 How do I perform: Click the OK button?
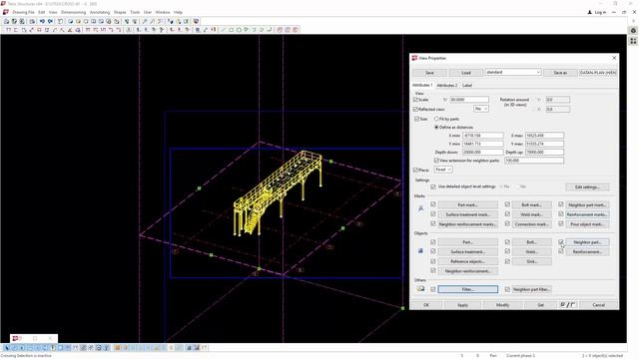pos(426,305)
